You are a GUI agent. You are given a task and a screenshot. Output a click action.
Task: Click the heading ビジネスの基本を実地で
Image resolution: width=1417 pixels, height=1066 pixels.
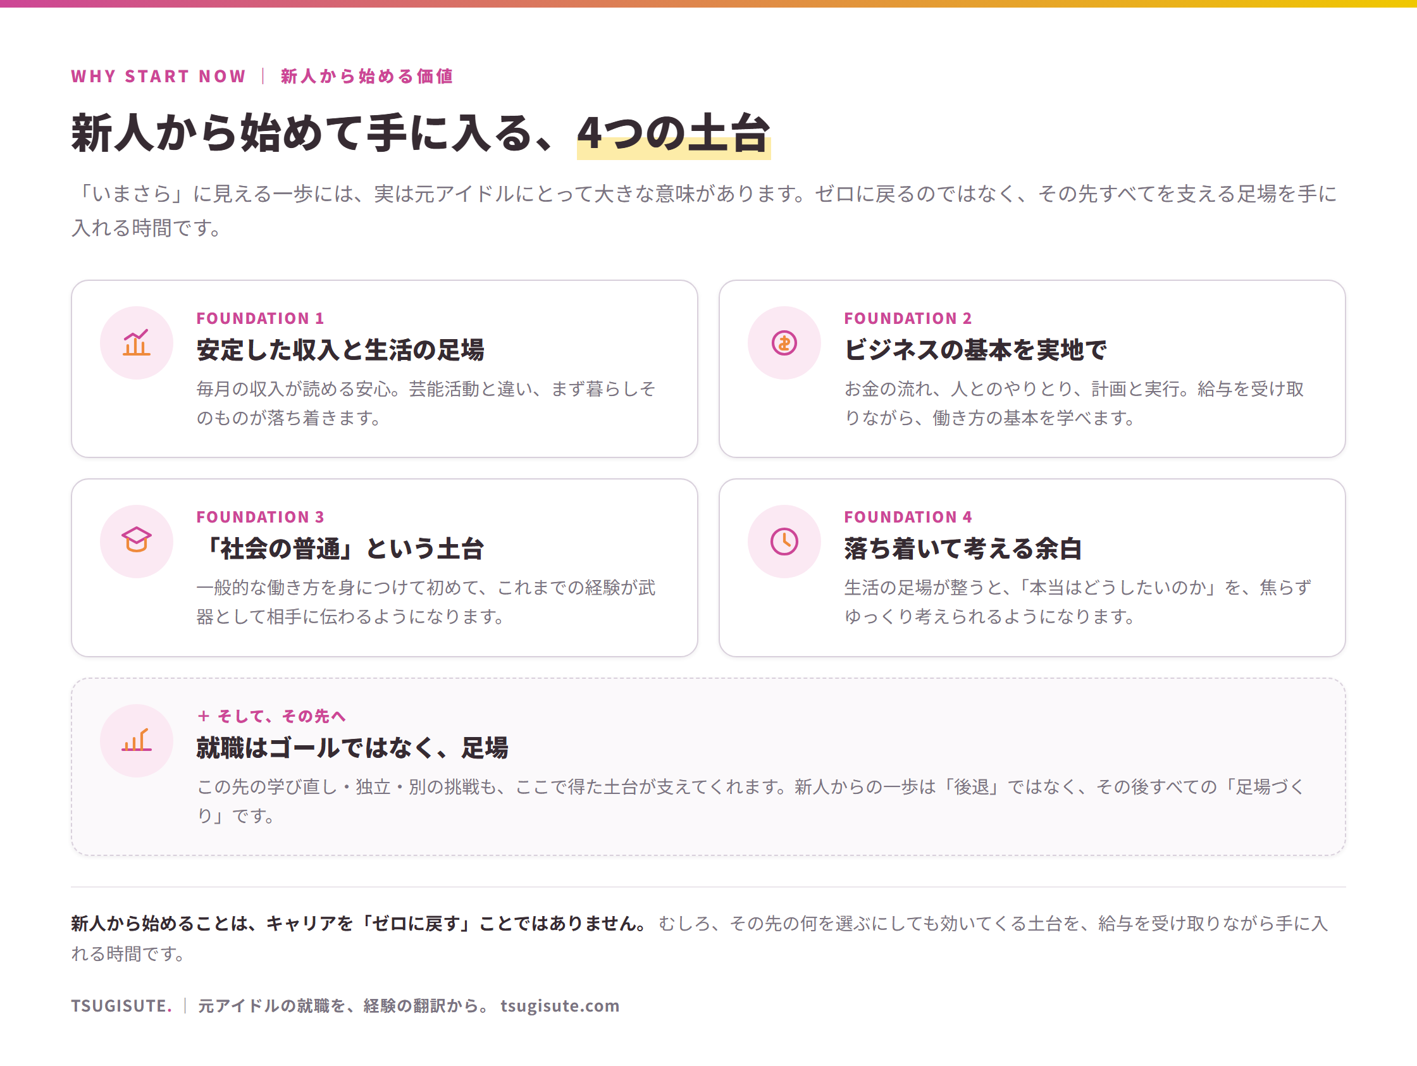click(x=975, y=350)
